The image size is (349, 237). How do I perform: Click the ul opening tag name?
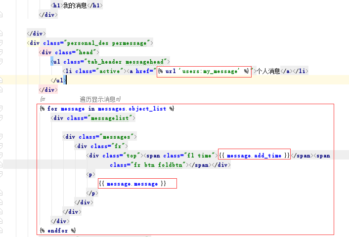[x=56, y=62]
